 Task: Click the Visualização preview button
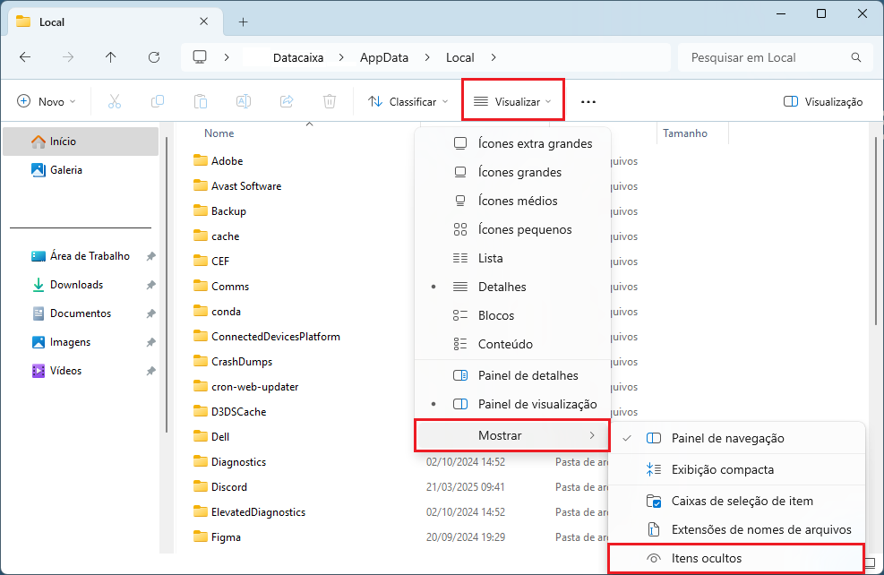(823, 102)
